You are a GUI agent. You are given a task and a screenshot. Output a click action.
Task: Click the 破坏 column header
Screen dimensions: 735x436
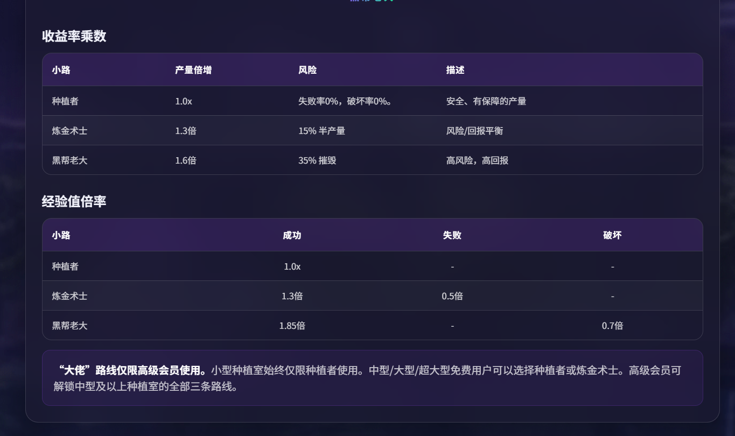tap(612, 235)
